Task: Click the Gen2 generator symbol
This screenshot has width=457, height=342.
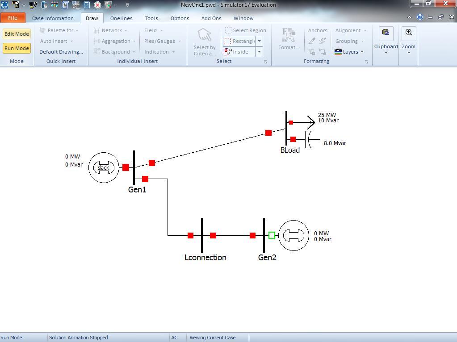Action: tap(293, 235)
